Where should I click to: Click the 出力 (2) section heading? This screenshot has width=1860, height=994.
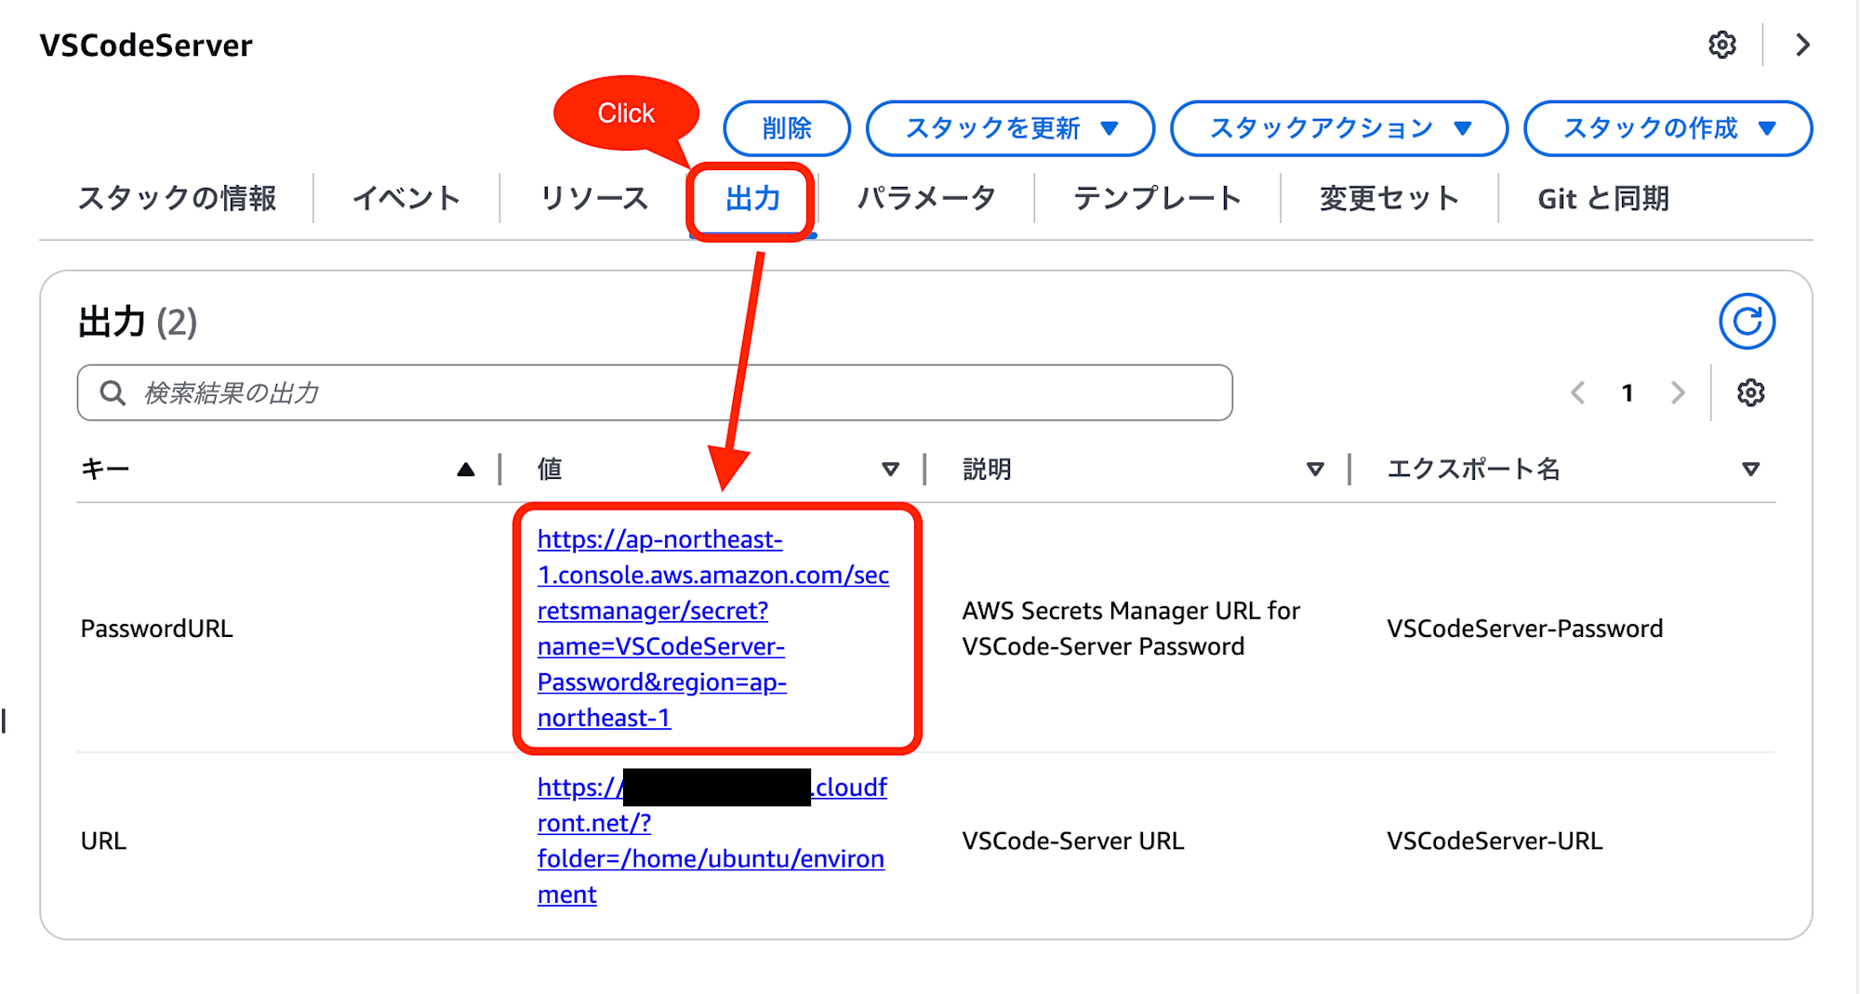138,322
